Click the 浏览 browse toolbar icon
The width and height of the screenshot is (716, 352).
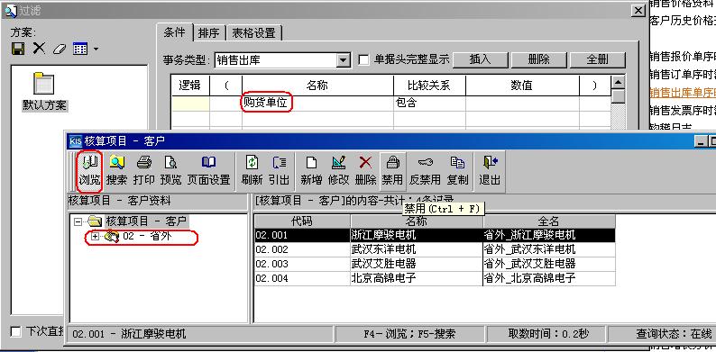89,170
